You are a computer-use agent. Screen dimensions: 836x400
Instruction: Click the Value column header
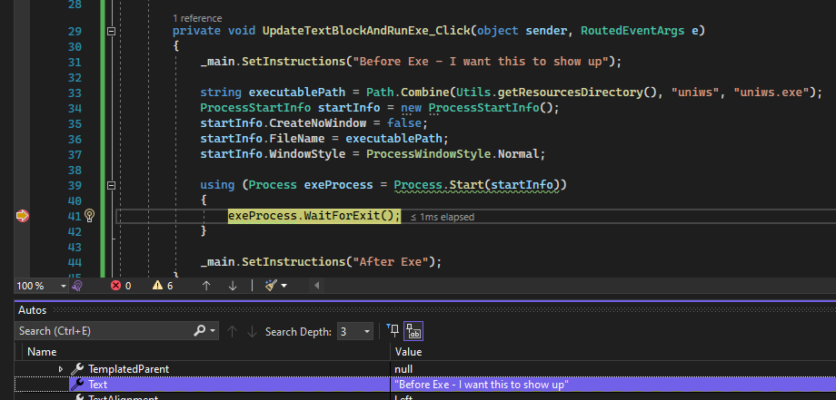408,352
